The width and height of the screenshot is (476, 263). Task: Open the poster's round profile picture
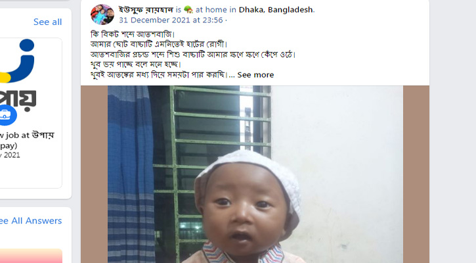[x=102, y=14]
